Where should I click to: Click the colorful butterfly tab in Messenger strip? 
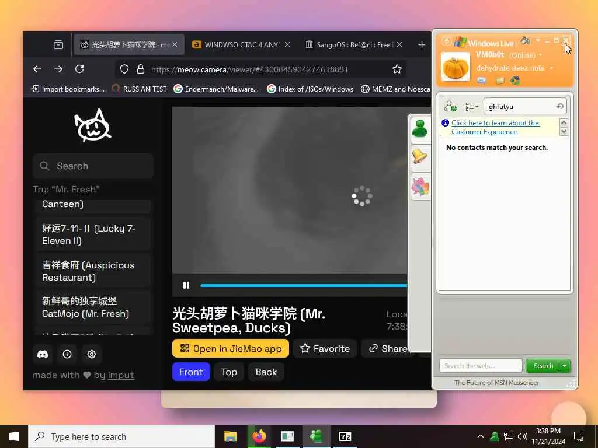point(420,187)
